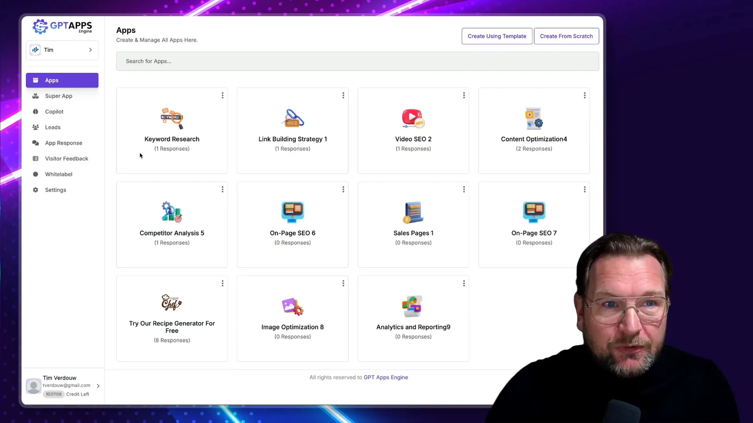The width and height of the screenshot is (753, 423).
Task: Go to the App Response section
Action: pyautogui.click(x=62, y=143)
